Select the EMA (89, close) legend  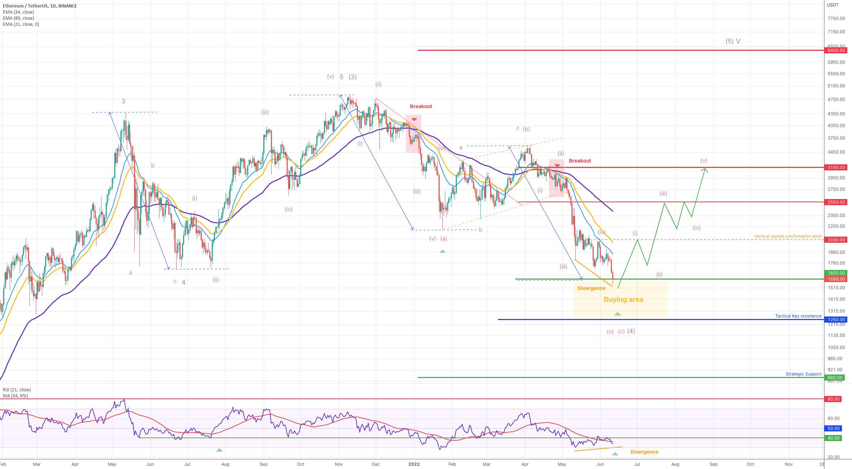[x=19, y=18]
